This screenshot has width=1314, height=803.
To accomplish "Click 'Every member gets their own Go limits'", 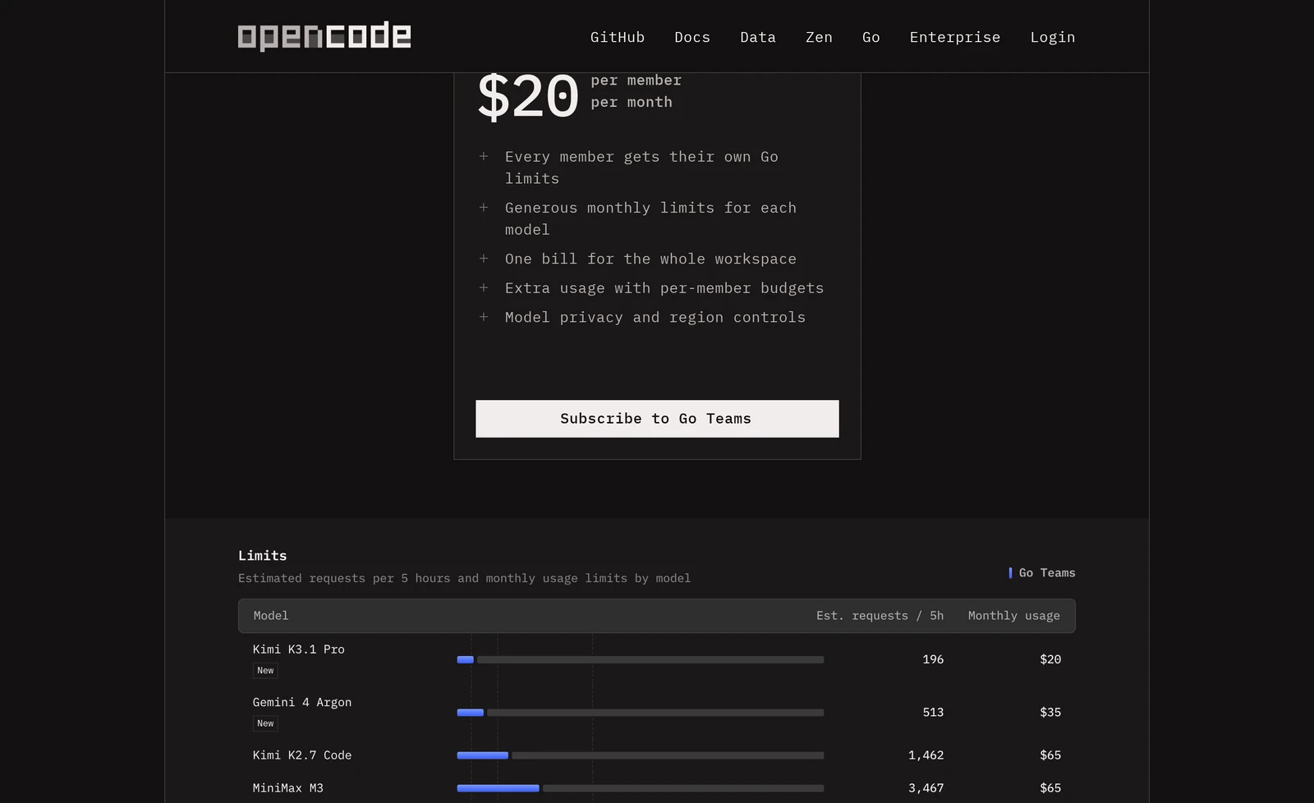I will pos(641,167).
